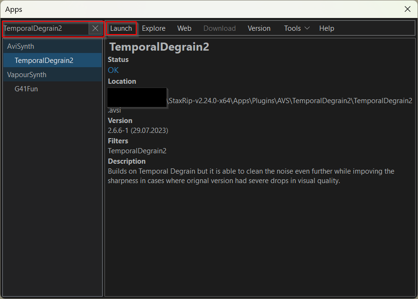Click the version text 2.6.6-1 (29.07.2023)

[138, 131]
